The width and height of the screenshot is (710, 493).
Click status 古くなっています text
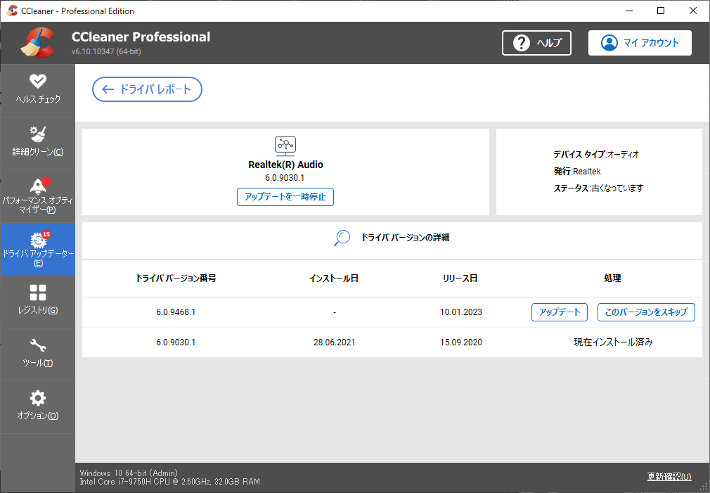pos(618,188)
